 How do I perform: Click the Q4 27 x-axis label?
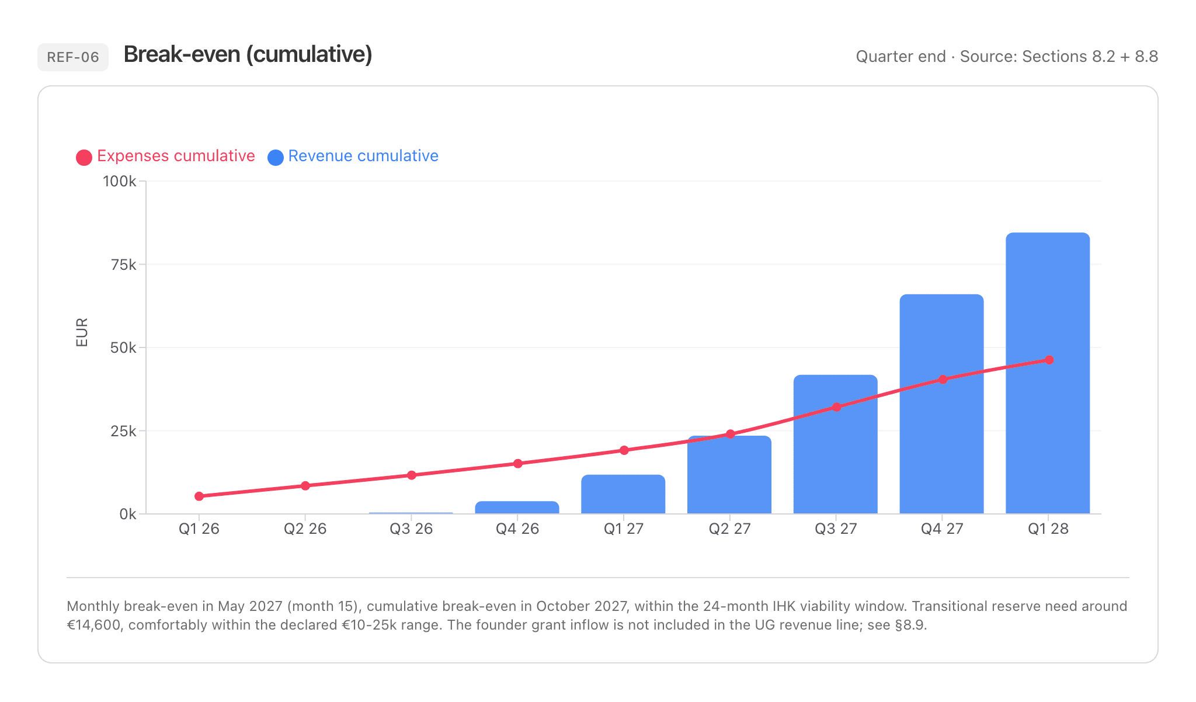pos(943,529)
